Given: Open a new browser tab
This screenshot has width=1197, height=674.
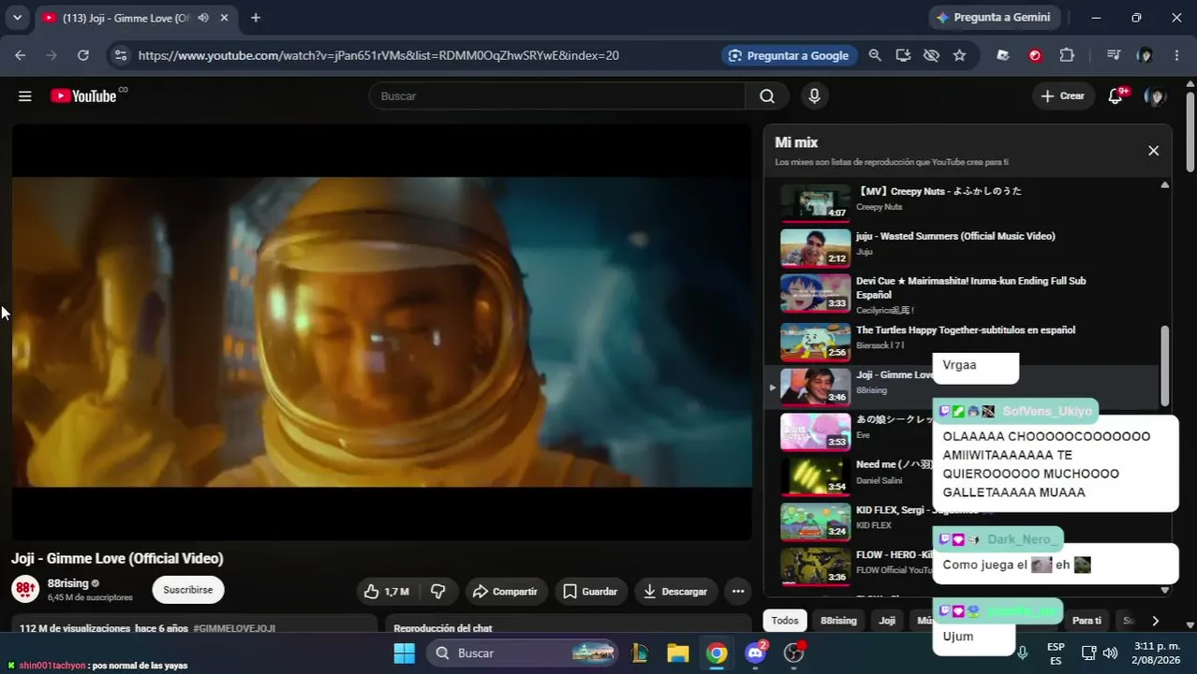Looking at the screenshot, I should (x=256, y=18).
